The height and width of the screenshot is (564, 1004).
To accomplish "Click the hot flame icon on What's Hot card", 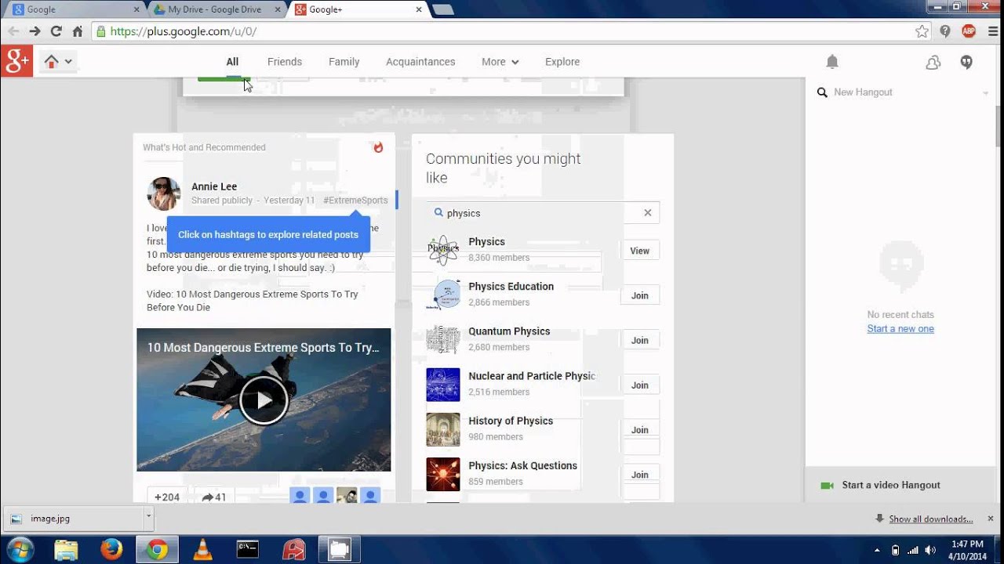I will pos(378,147).
